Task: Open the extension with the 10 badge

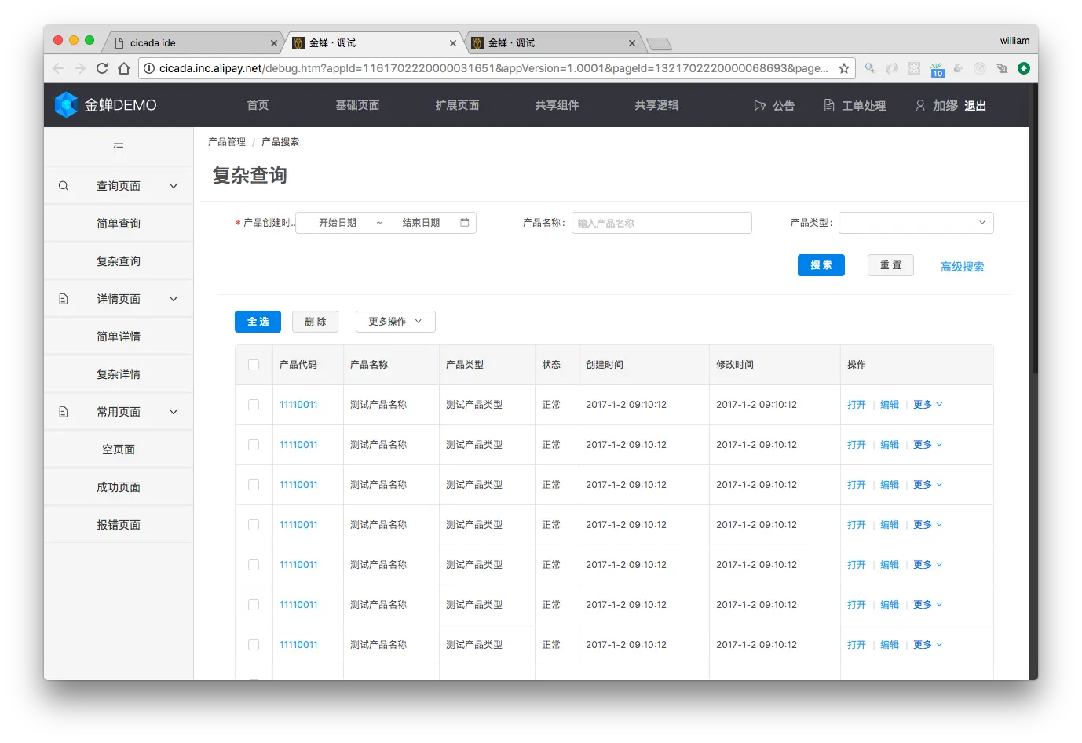Action: (x=937, y=70)
